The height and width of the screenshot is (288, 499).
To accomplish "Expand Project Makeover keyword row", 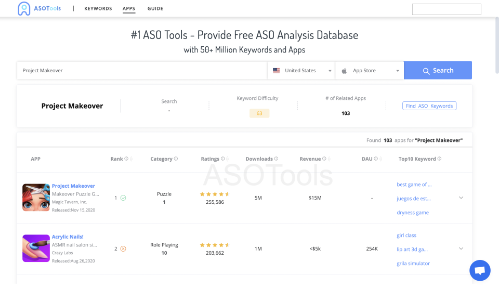I will 461,198.
